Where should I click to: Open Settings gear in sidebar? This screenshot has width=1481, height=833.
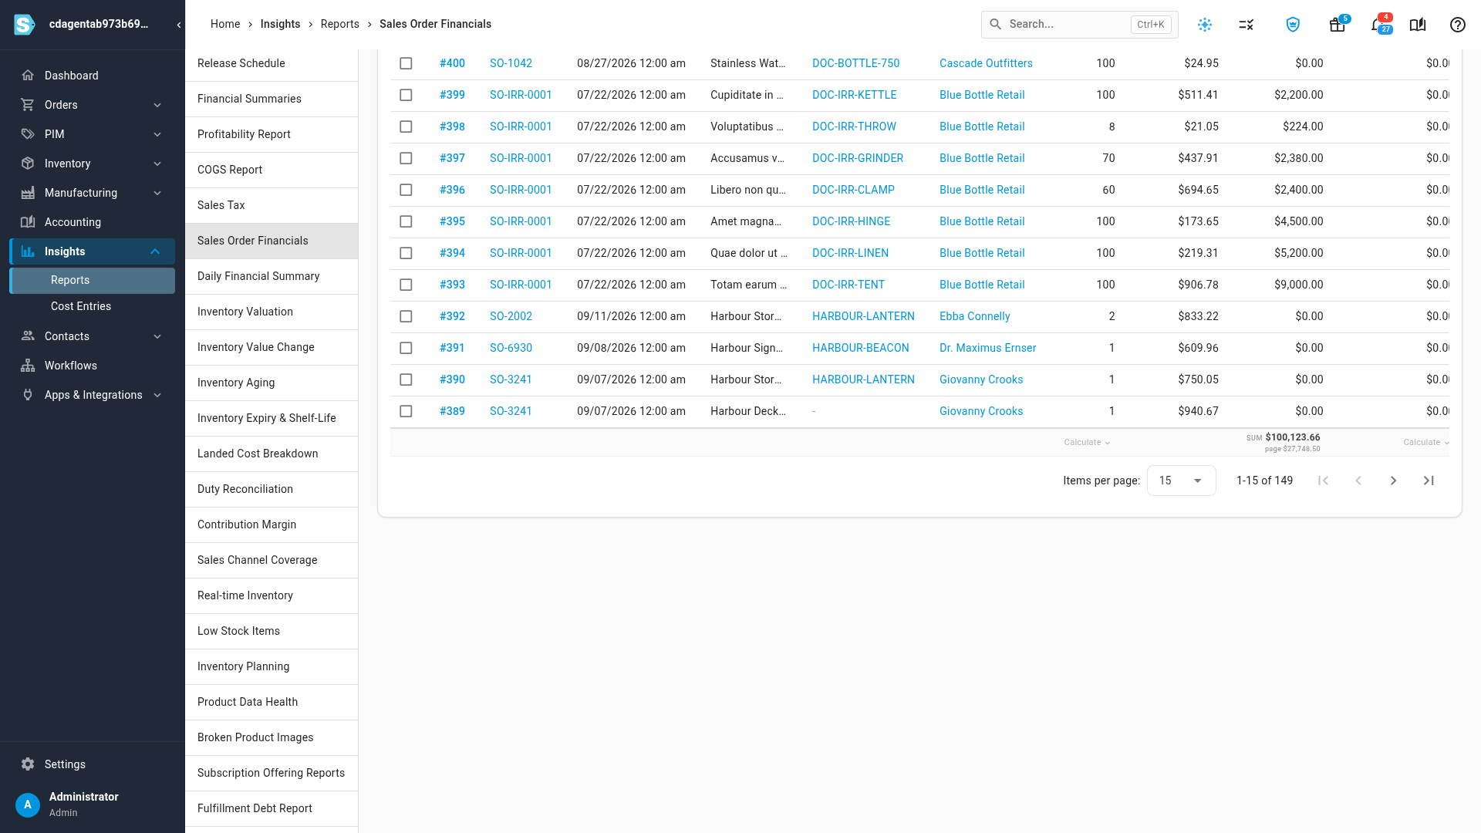click(x=28, y=764)
